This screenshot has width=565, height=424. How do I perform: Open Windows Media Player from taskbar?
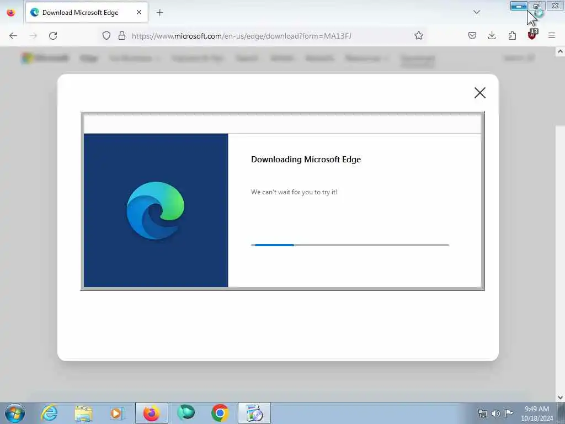[x=116, y=413]
